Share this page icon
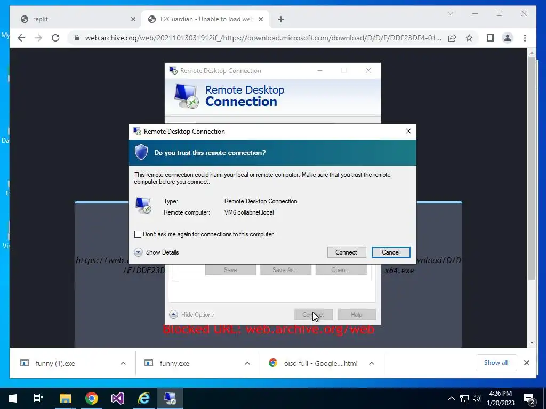The height and width of the screenshot is (409, 546). [452, 38]
